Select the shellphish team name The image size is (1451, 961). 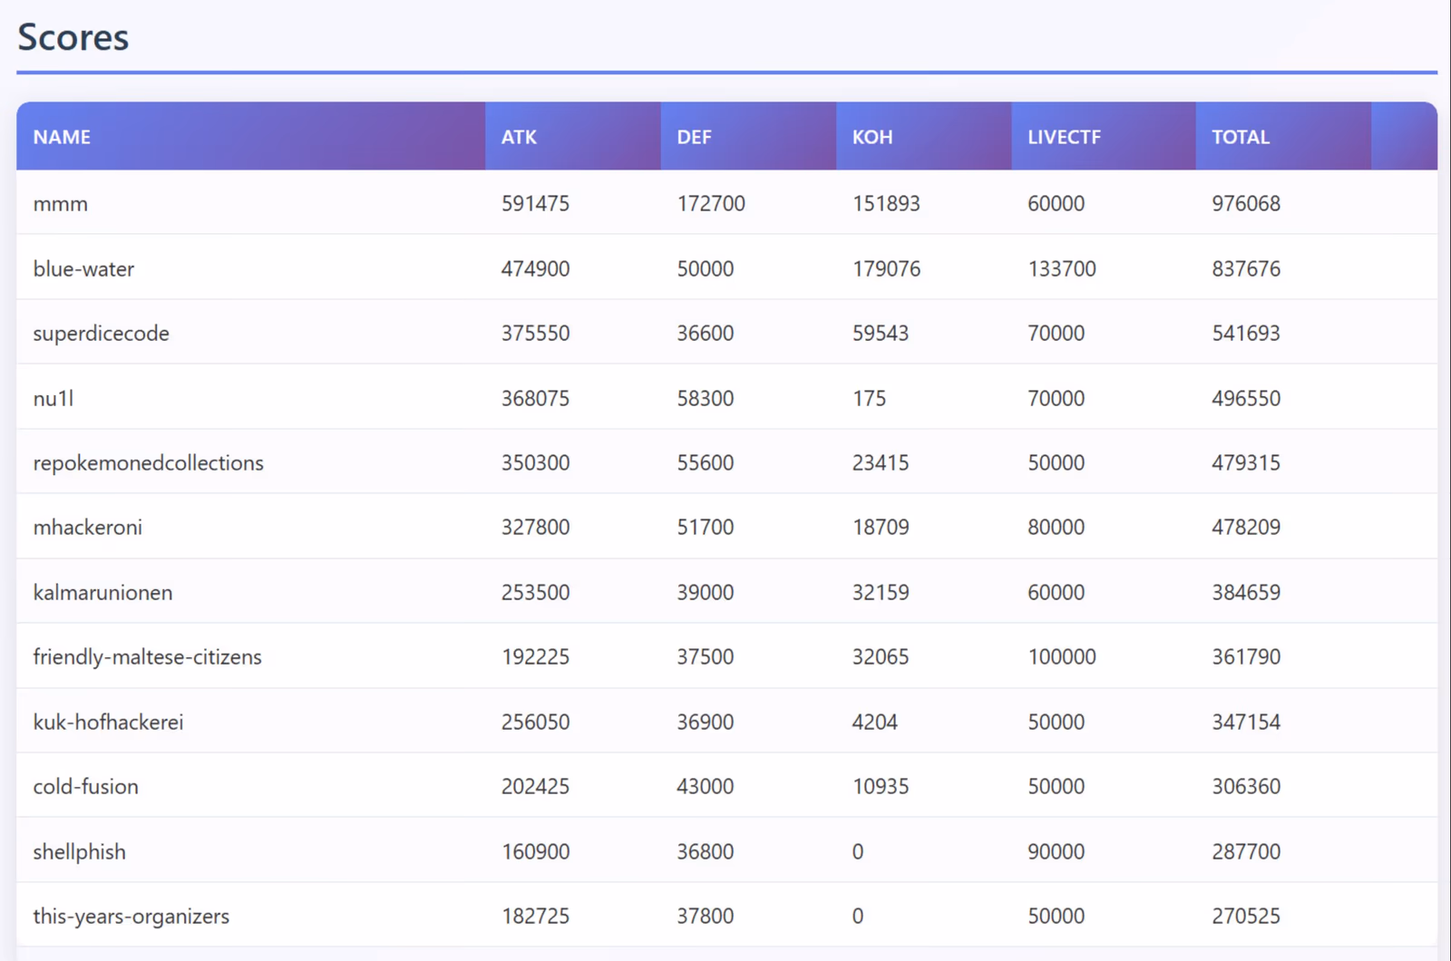click(80, 852)
